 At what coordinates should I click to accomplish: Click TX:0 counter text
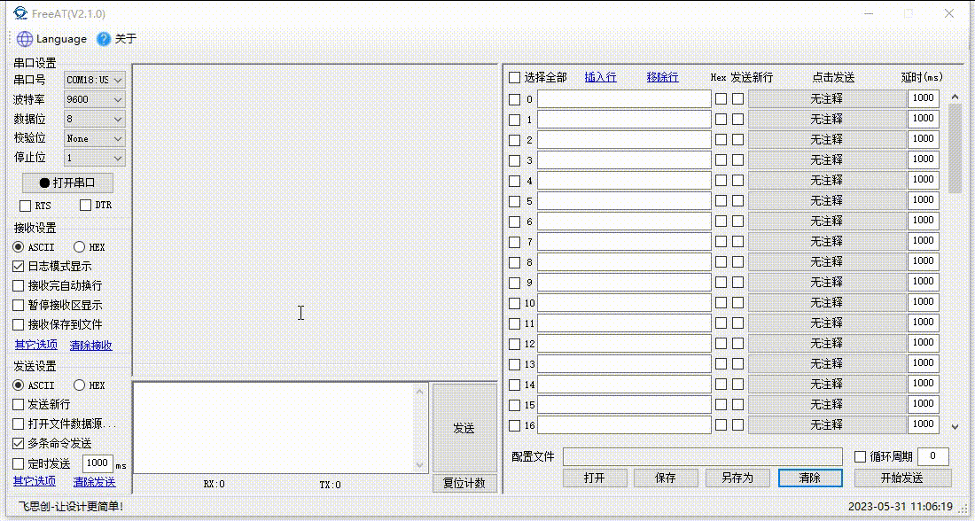click(x=331, y=485)
